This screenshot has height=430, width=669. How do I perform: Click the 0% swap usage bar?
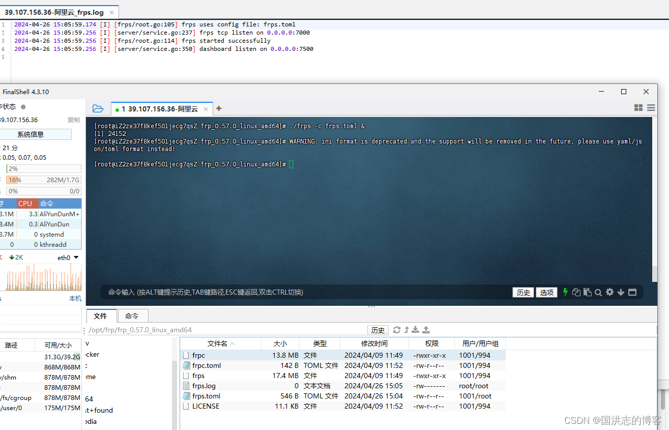point(43,191)
